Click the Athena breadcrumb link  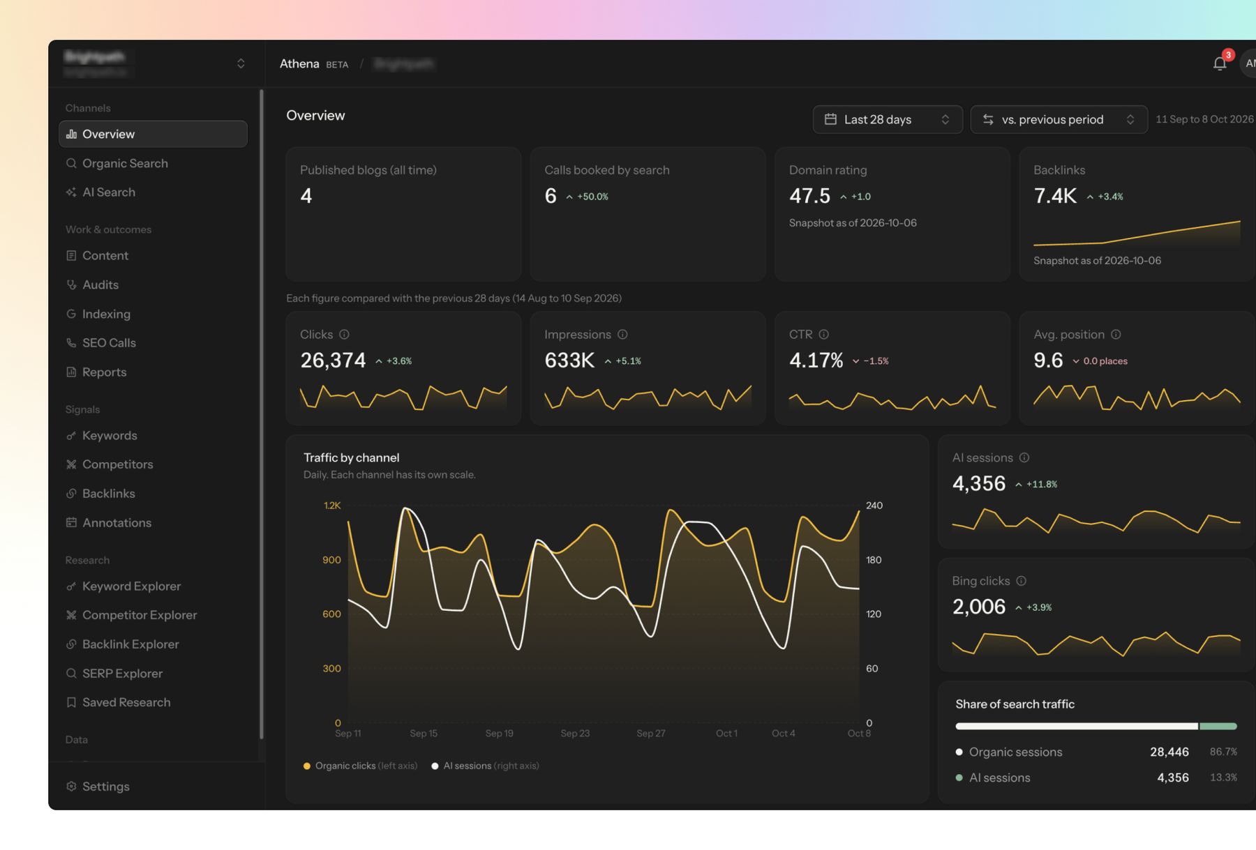(x=299, y=63)
